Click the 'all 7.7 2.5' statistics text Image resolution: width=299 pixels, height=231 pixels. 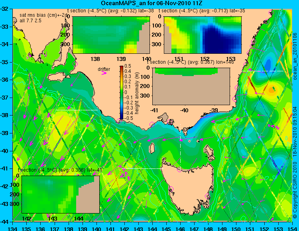click(x=31, y=21)
